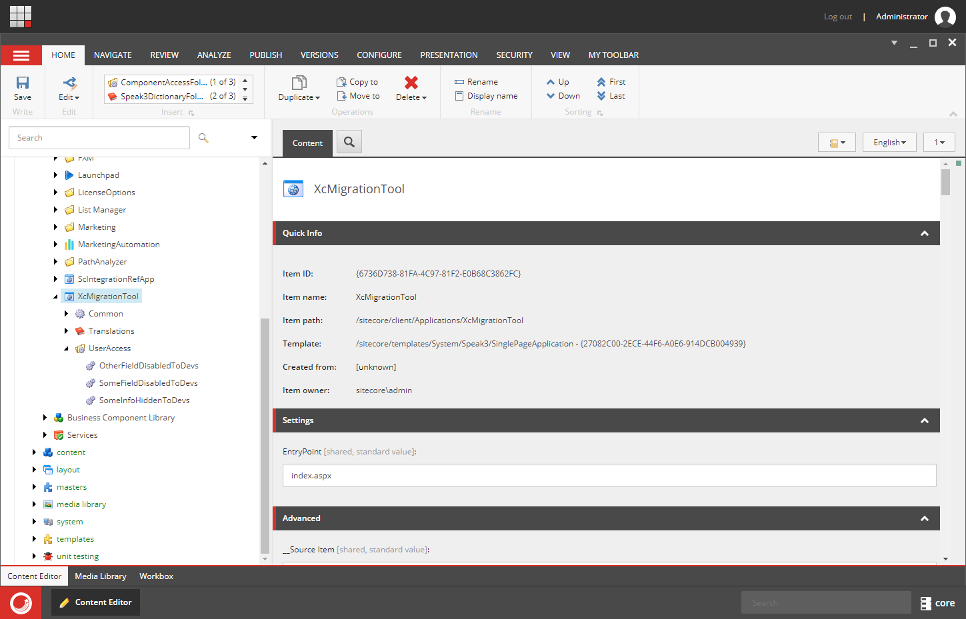Switch to the PUBLISH ribbon tab

(x=265, y=55)
